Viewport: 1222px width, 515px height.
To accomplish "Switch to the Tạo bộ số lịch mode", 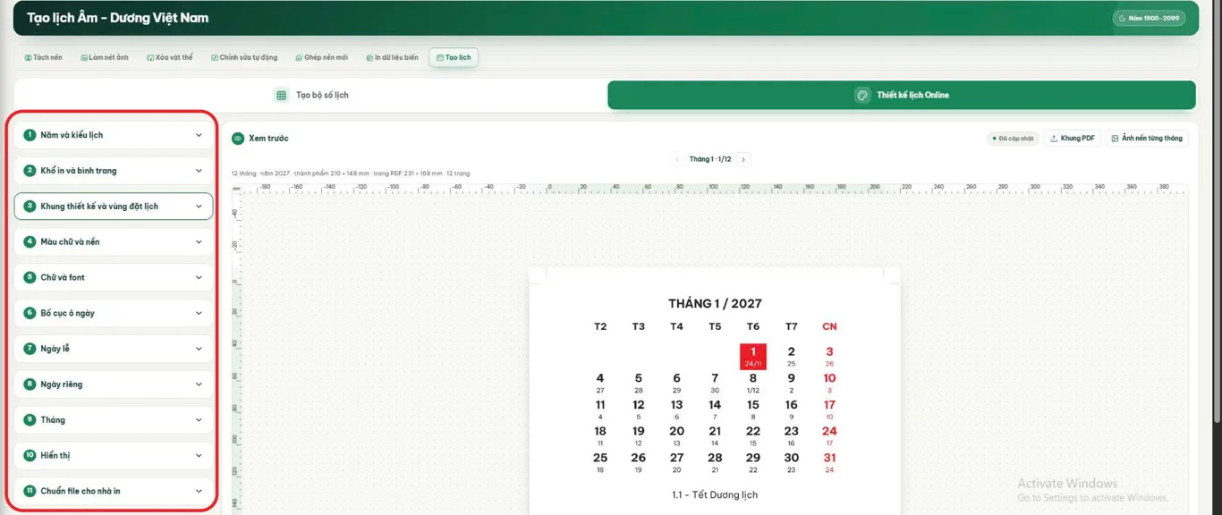I will pos(310,95).
